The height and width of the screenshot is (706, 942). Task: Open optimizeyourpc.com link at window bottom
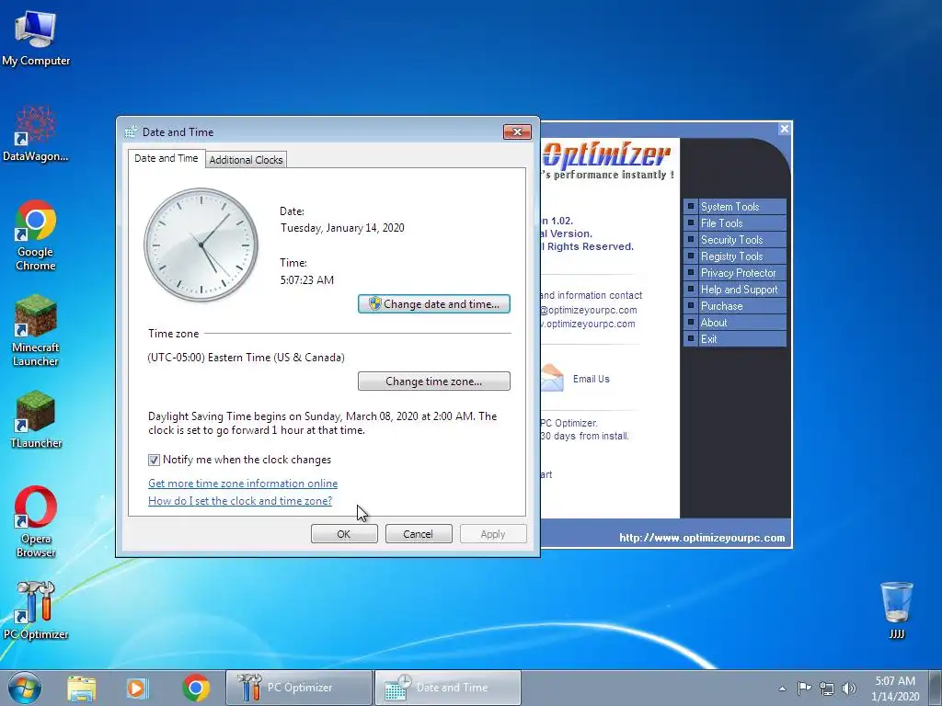click(x=702, y=537)
